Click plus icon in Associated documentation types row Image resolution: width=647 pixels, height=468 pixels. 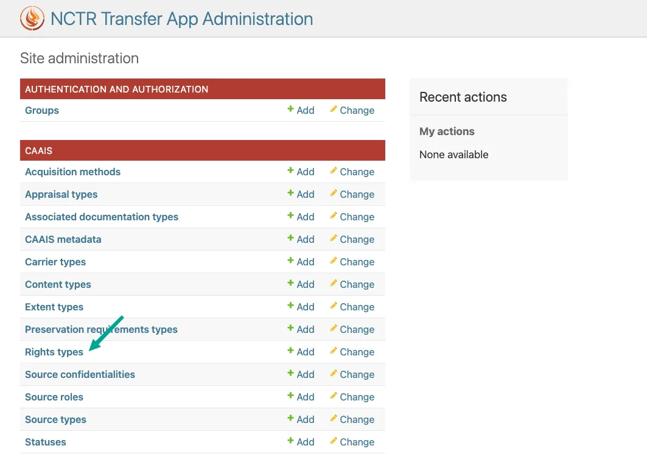click(290, 215)
